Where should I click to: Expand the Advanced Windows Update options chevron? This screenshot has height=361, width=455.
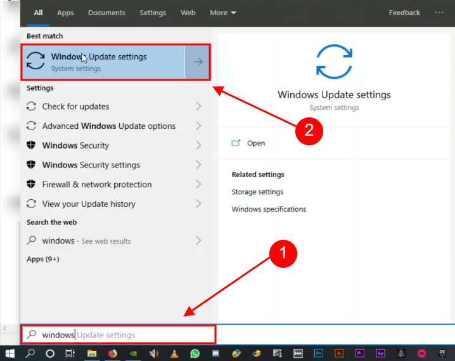tap(198, 126)
